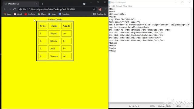Open Translate bookmark
The height and width of the screenshot is (109, 194).
(64, 14)
